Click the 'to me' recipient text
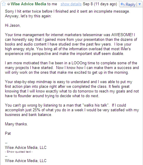The image size is (143, 165). pyautogui.click(x=52, y=4)
